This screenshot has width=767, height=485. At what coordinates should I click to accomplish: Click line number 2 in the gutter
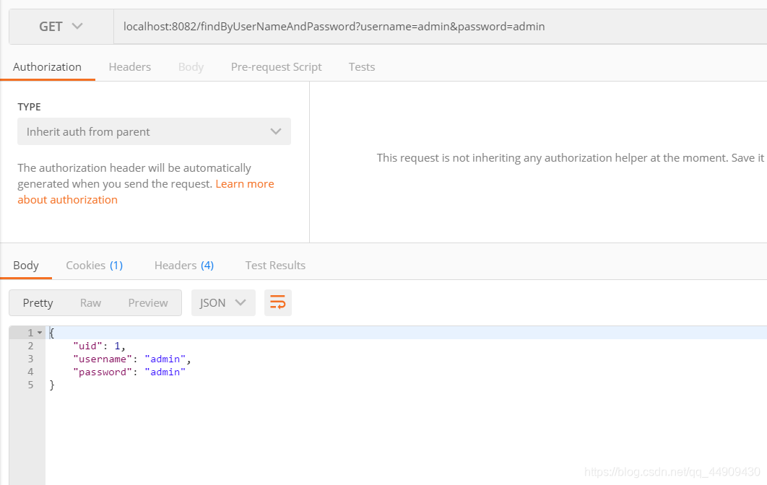click(x=30, y=346)
